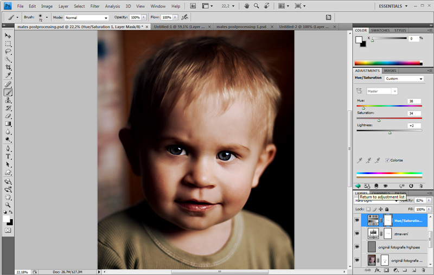Open the Filter menu
The width and height of the screenshot is (434, 275).
pos(95,6)
